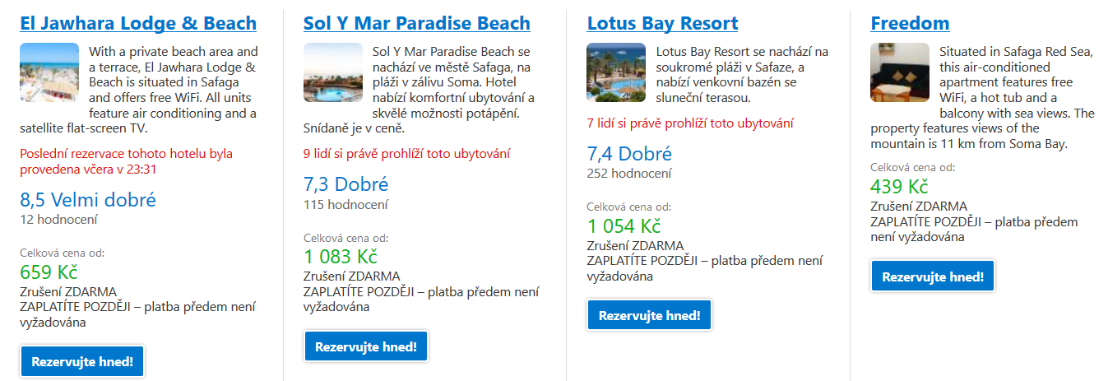Reserve Freedom apartment with Rezervujte hned
1108x381 pixels.
click(x=934, y=276)
